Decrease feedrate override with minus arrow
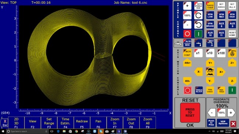The image size is (239, 134). (211, 113)
